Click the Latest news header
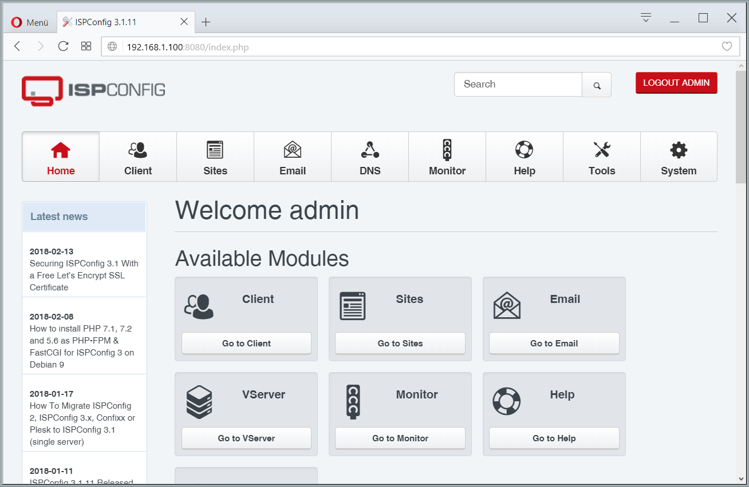This screenshot has width=749, height=487. (x=84, y=217)
